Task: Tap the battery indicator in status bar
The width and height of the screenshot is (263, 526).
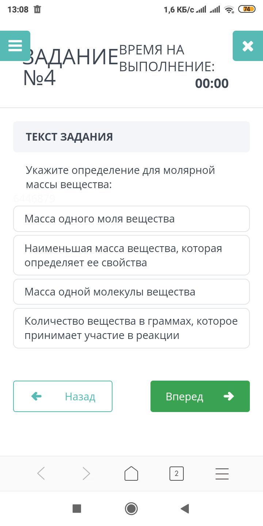Action: coord(247,9)
